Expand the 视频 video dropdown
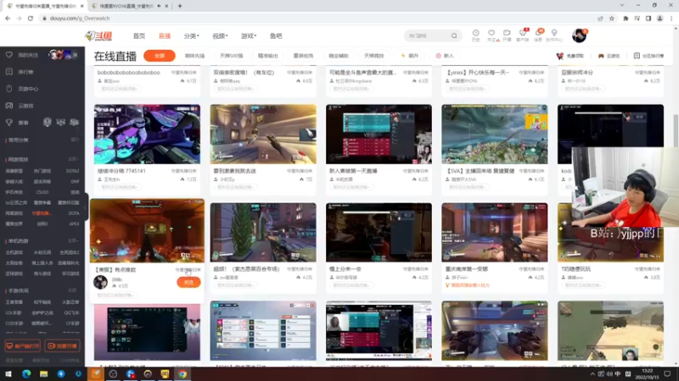Image resolution: width=679 pixels, height=381 pixels. coord(220,36)
